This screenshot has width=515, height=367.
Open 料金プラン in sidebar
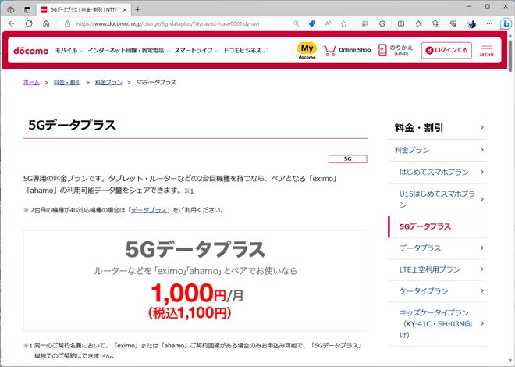[437, 150]
